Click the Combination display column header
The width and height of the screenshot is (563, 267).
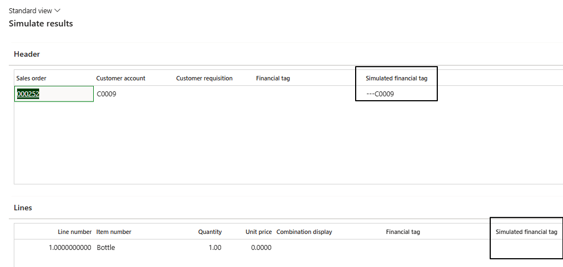point(304,232)
